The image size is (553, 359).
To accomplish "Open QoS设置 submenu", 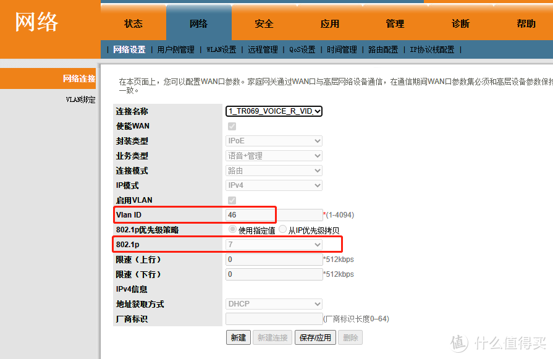I will 302,49.
